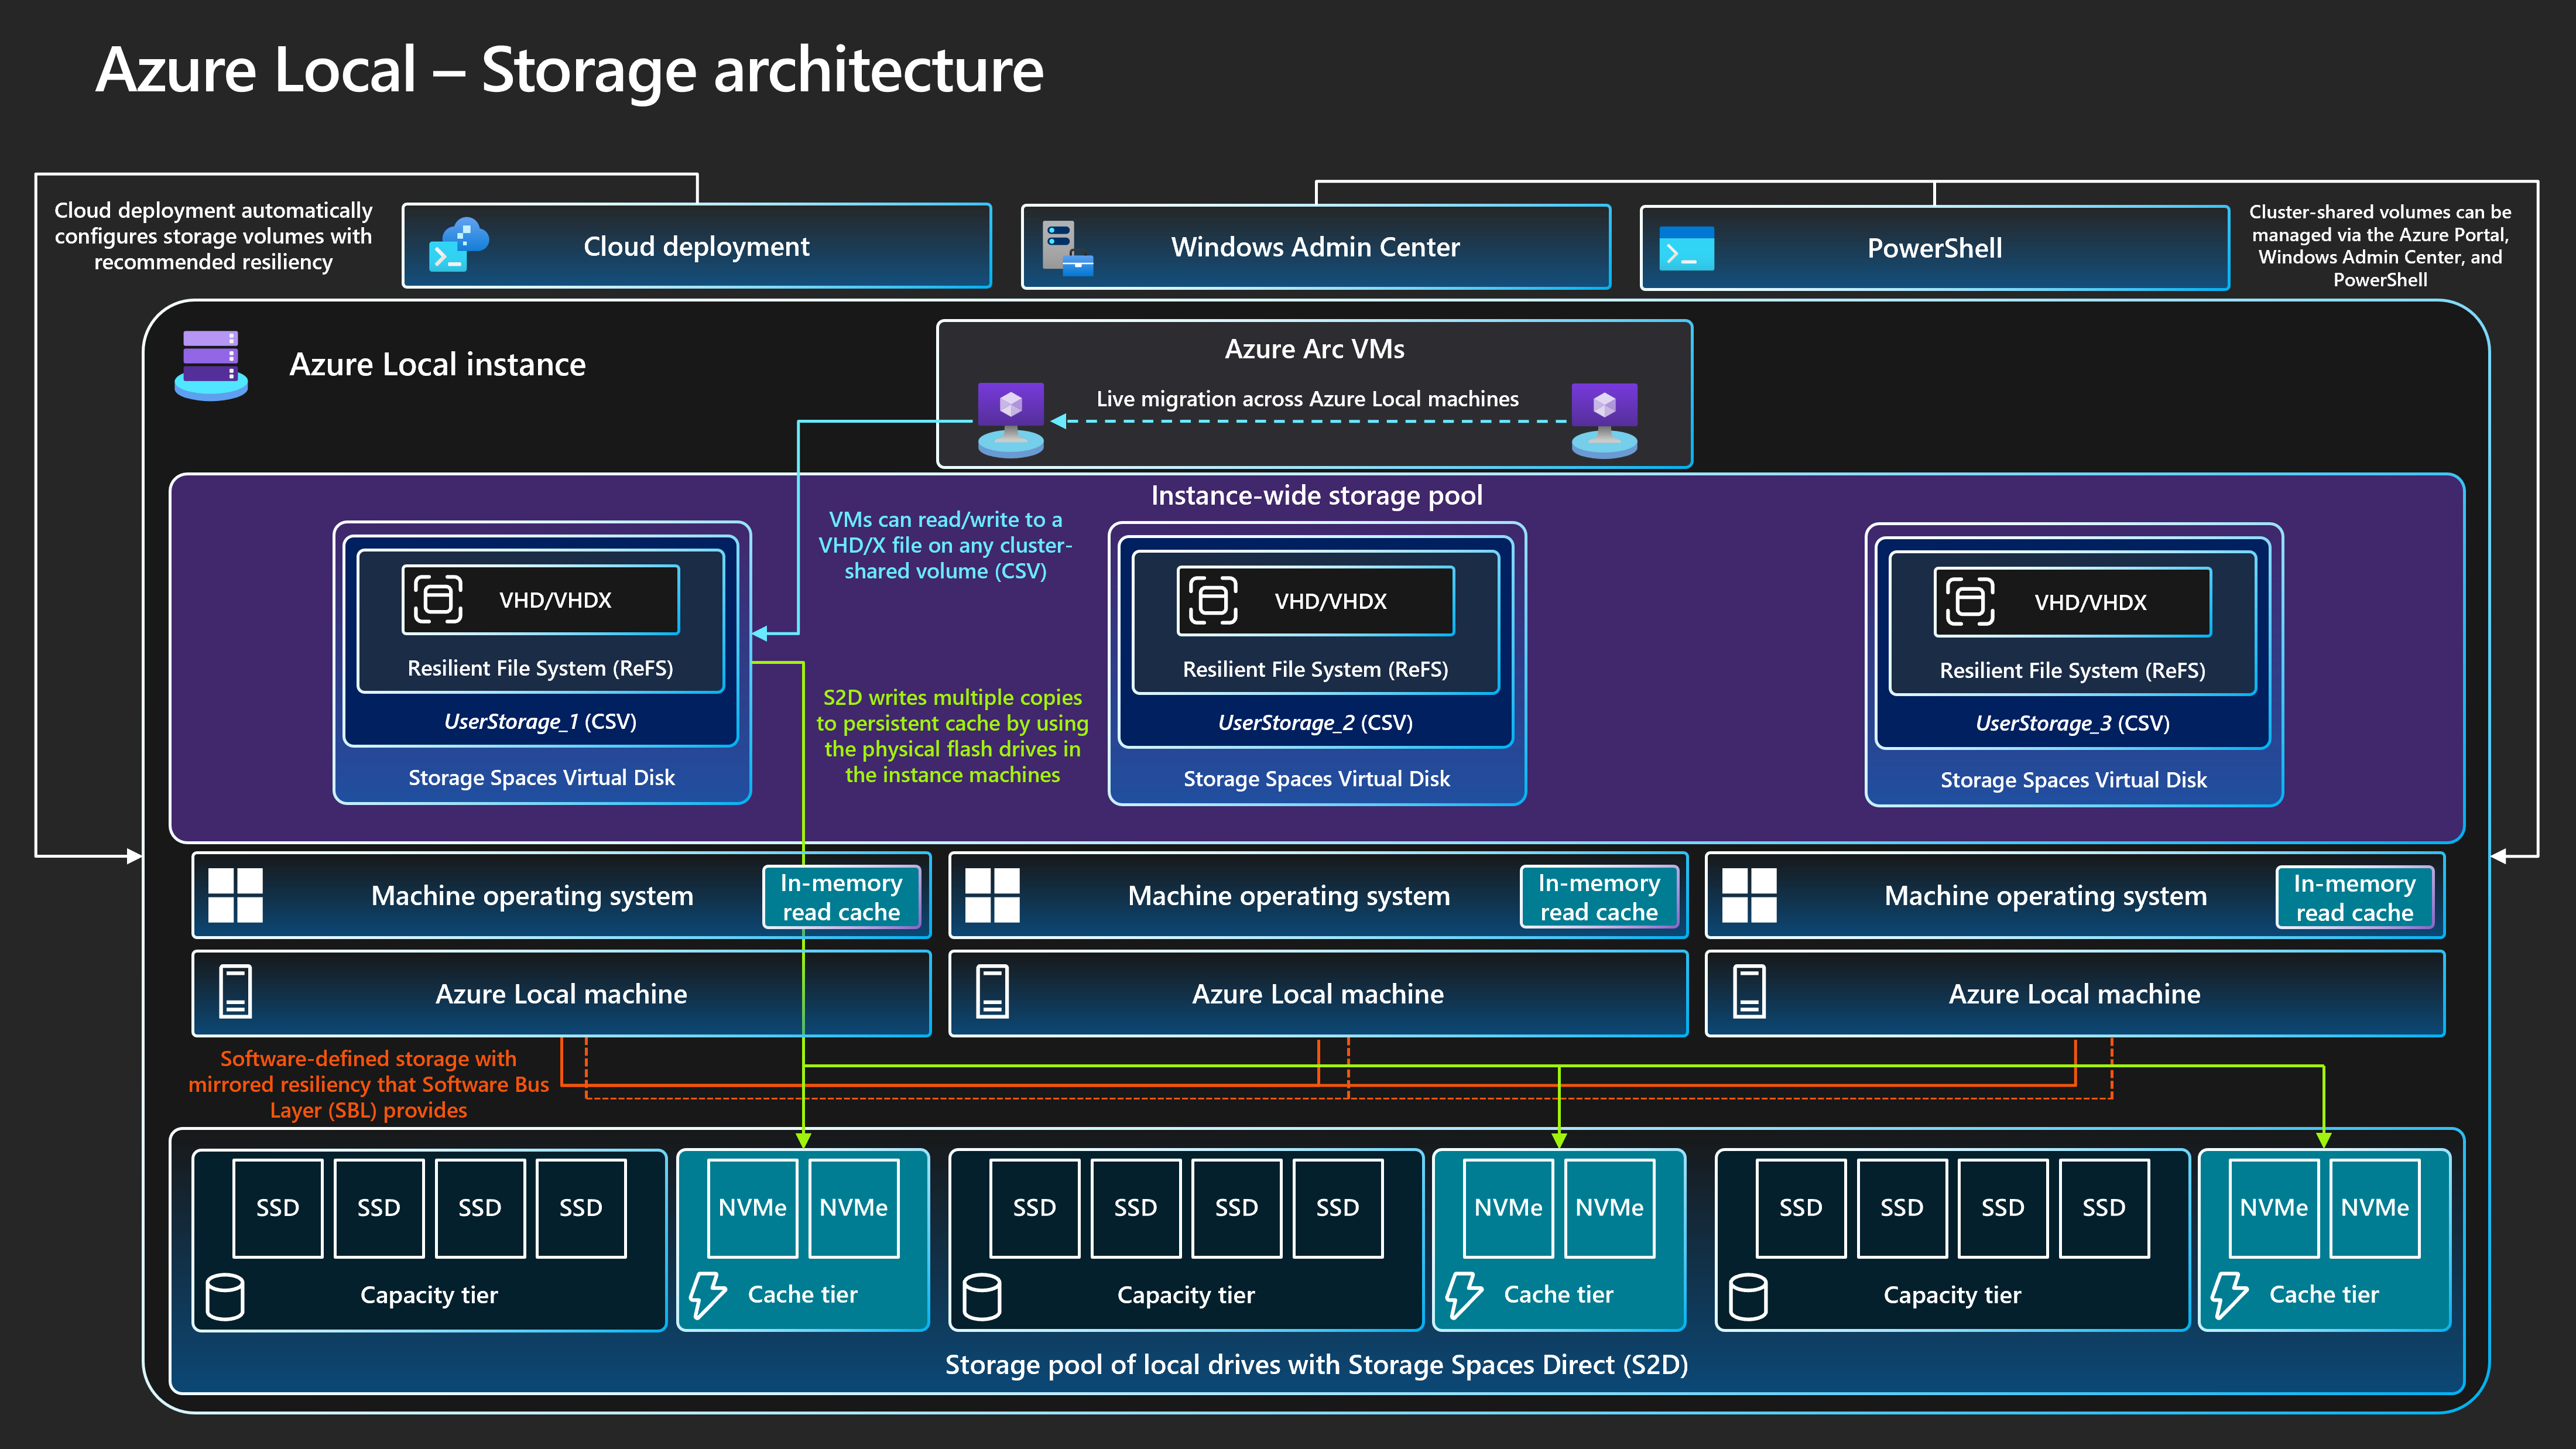Click the Cloud deployment cloud-shell icon

[458, 246]
